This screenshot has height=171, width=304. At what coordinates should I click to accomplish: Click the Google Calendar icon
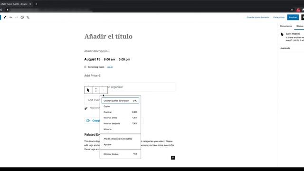88,121
